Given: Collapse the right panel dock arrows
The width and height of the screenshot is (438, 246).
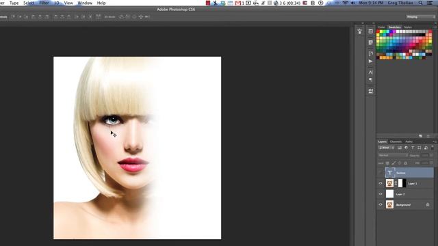Looking at the screenshot, I should (435, 23).
